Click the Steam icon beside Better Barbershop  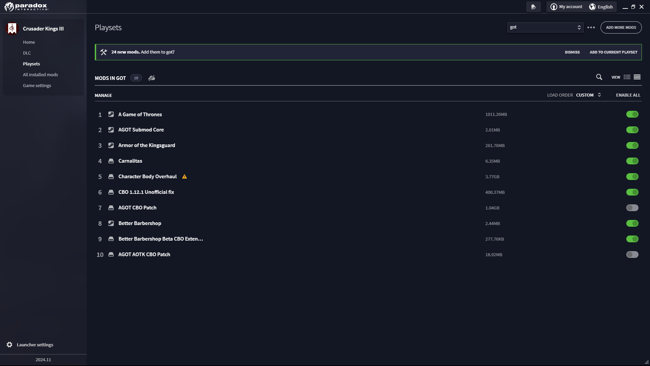click(111, 223)
